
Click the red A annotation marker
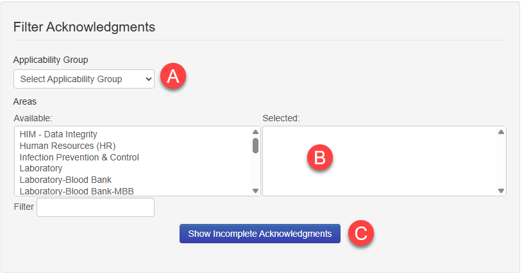(x=173, y=76)
